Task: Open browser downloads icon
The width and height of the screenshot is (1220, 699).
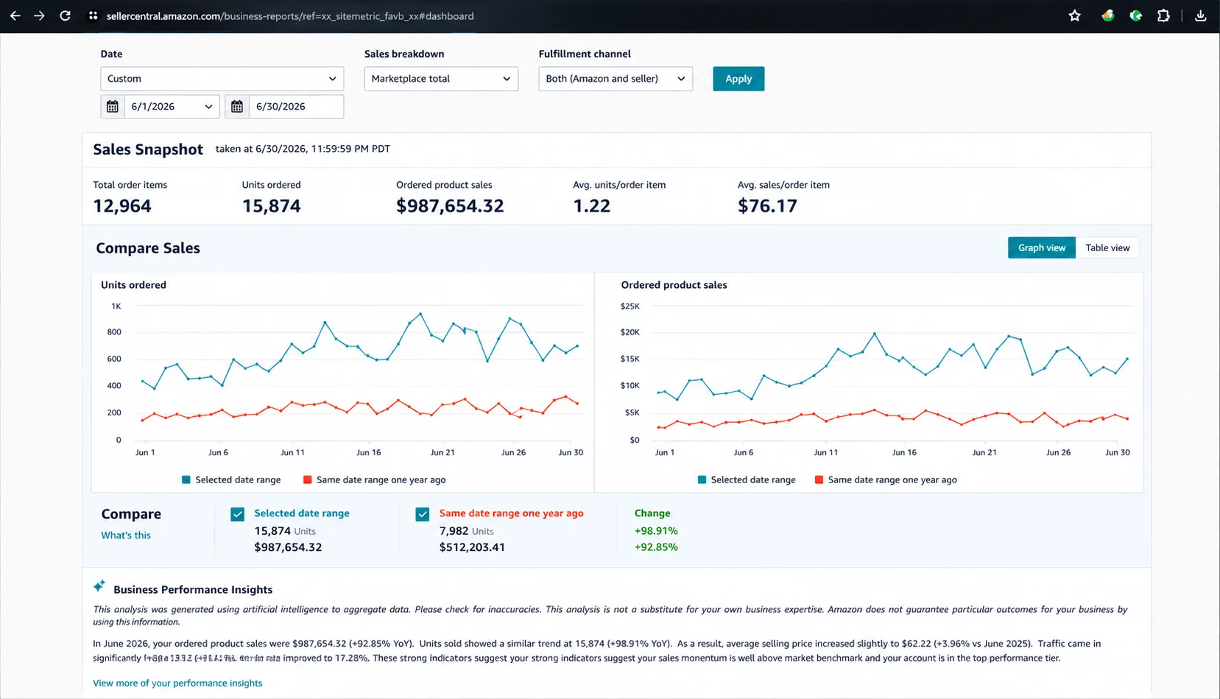Action: click(x=1200, y=15)
